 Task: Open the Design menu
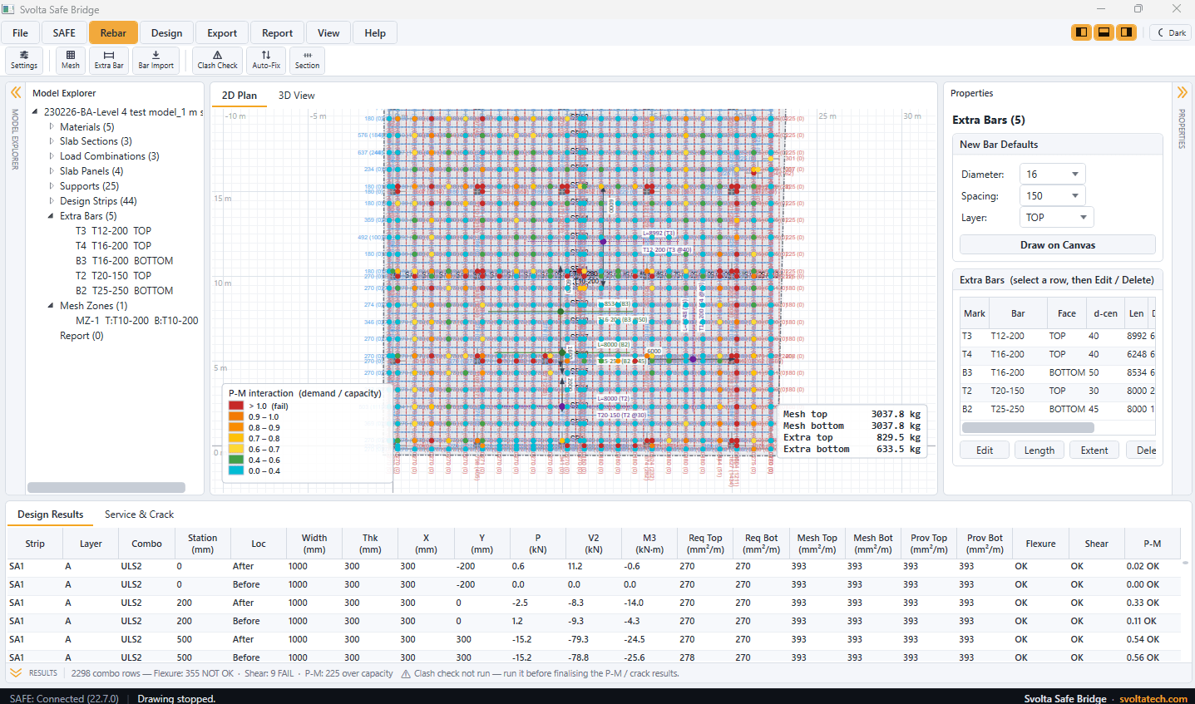click(x=166, y=33)
